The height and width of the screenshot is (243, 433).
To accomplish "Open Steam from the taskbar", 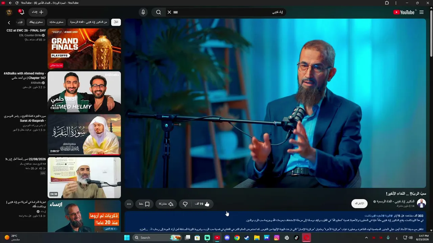I will 247,238.
